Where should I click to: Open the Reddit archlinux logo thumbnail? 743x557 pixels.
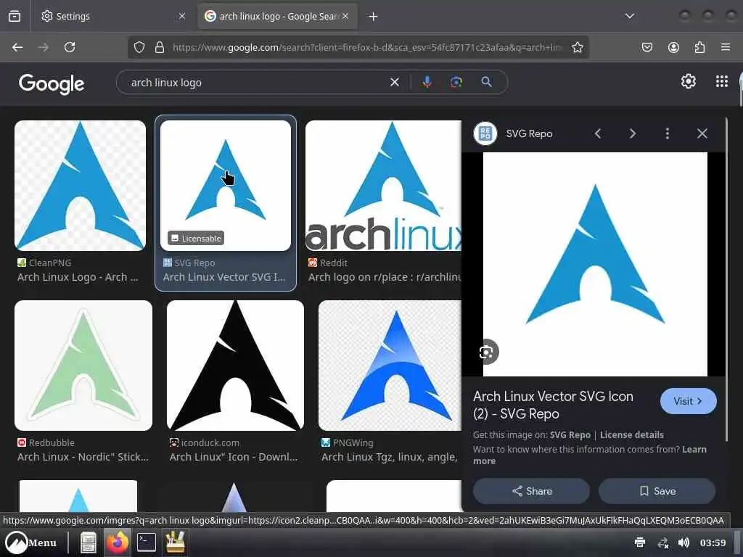point(383,185)
